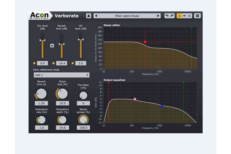Click the preset lock icon
This screenshot has height=154, width=231.
point(89,16)
